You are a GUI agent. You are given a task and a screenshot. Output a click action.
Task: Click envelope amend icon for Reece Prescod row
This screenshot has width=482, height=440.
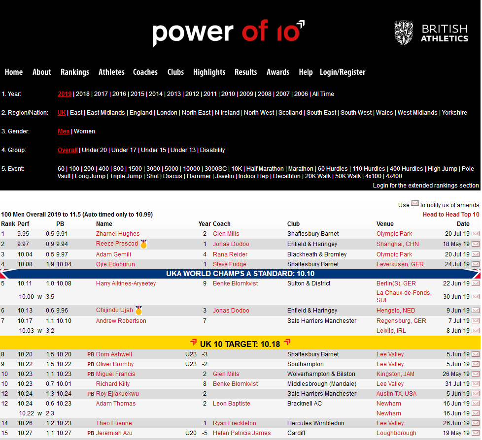tap(475, 244)
